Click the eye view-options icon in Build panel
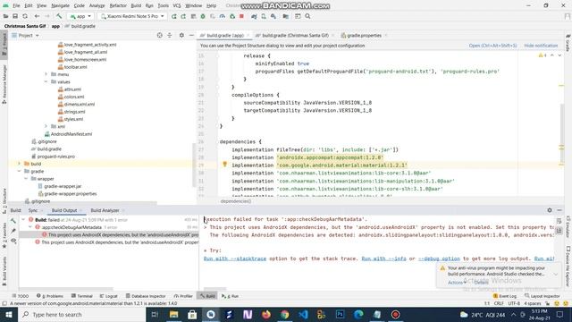Screen dimensions: 572x322 coord(13,241)
